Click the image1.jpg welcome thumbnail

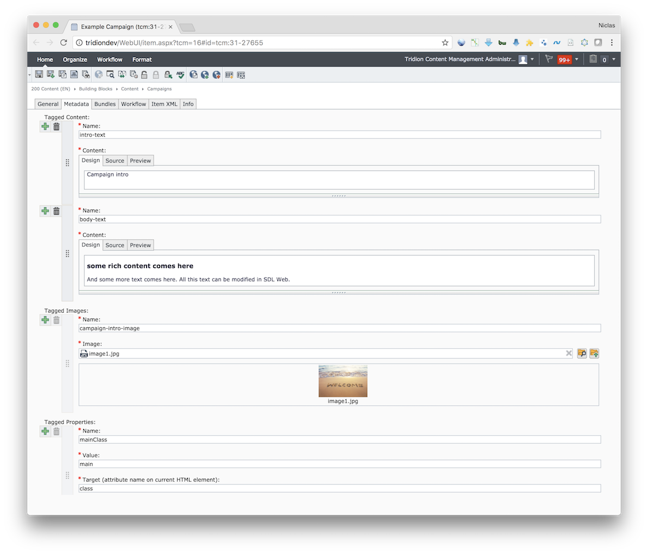[x=343, y=381]
